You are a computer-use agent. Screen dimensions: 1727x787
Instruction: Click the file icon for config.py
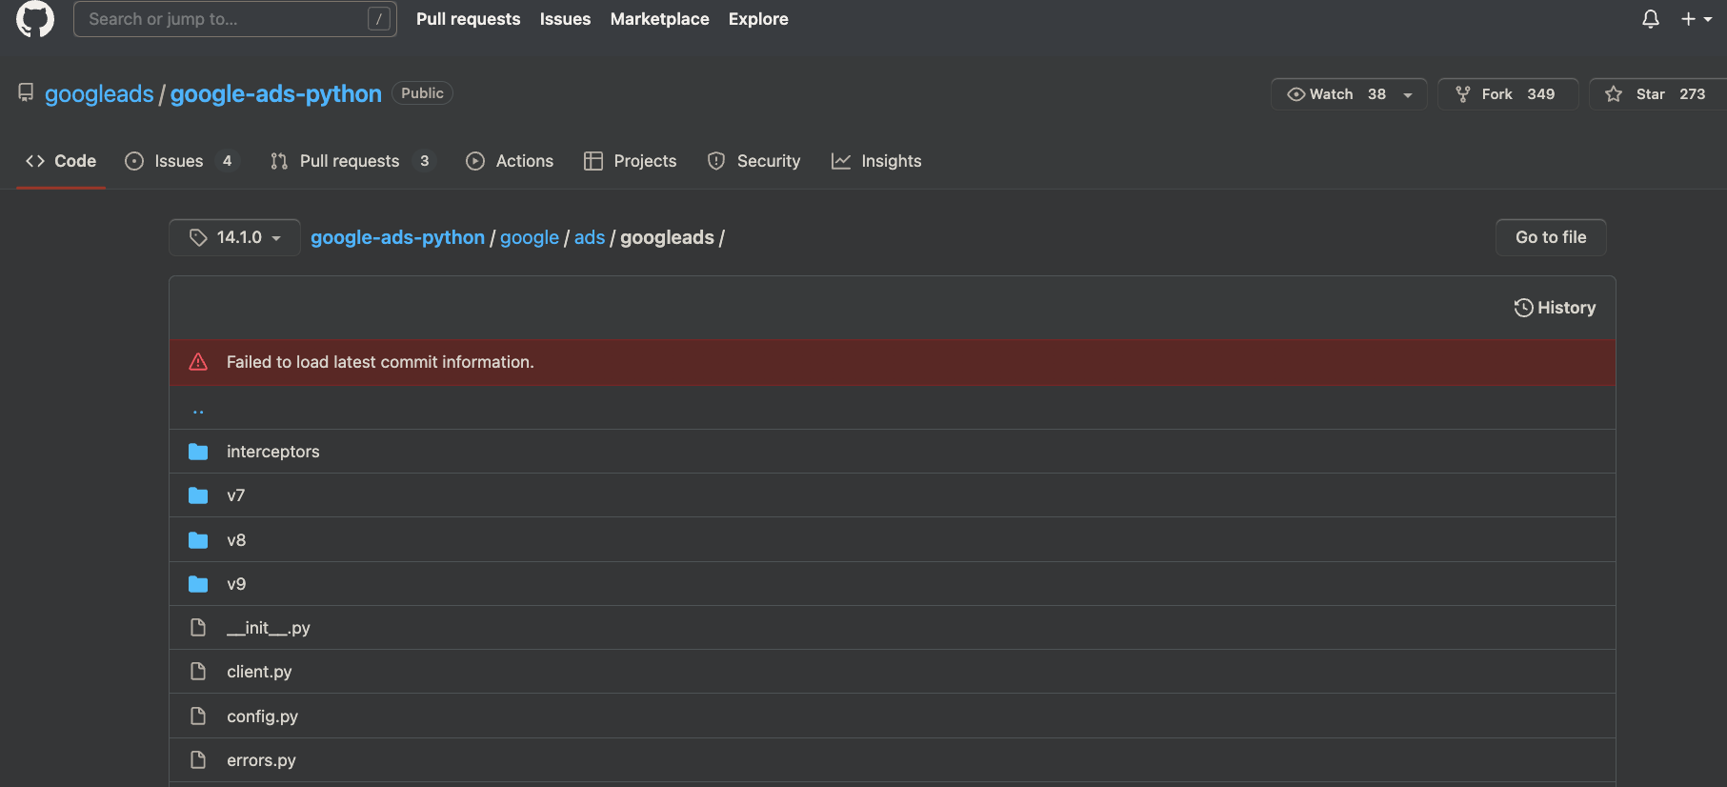coord(198,716)
